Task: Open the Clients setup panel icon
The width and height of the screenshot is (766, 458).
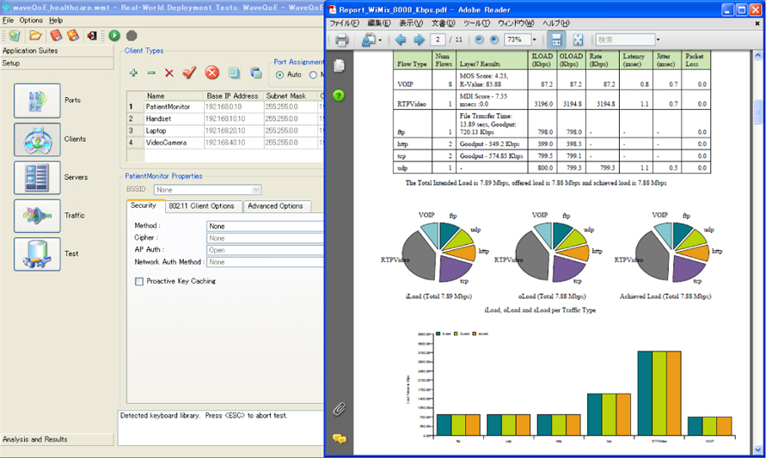Action: click(37, 139)
